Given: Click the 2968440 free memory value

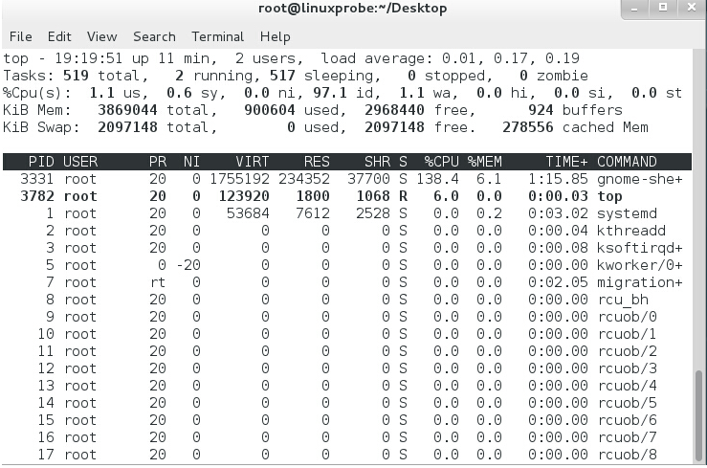Looking at the screenshot, I should [x=394, y=110].
